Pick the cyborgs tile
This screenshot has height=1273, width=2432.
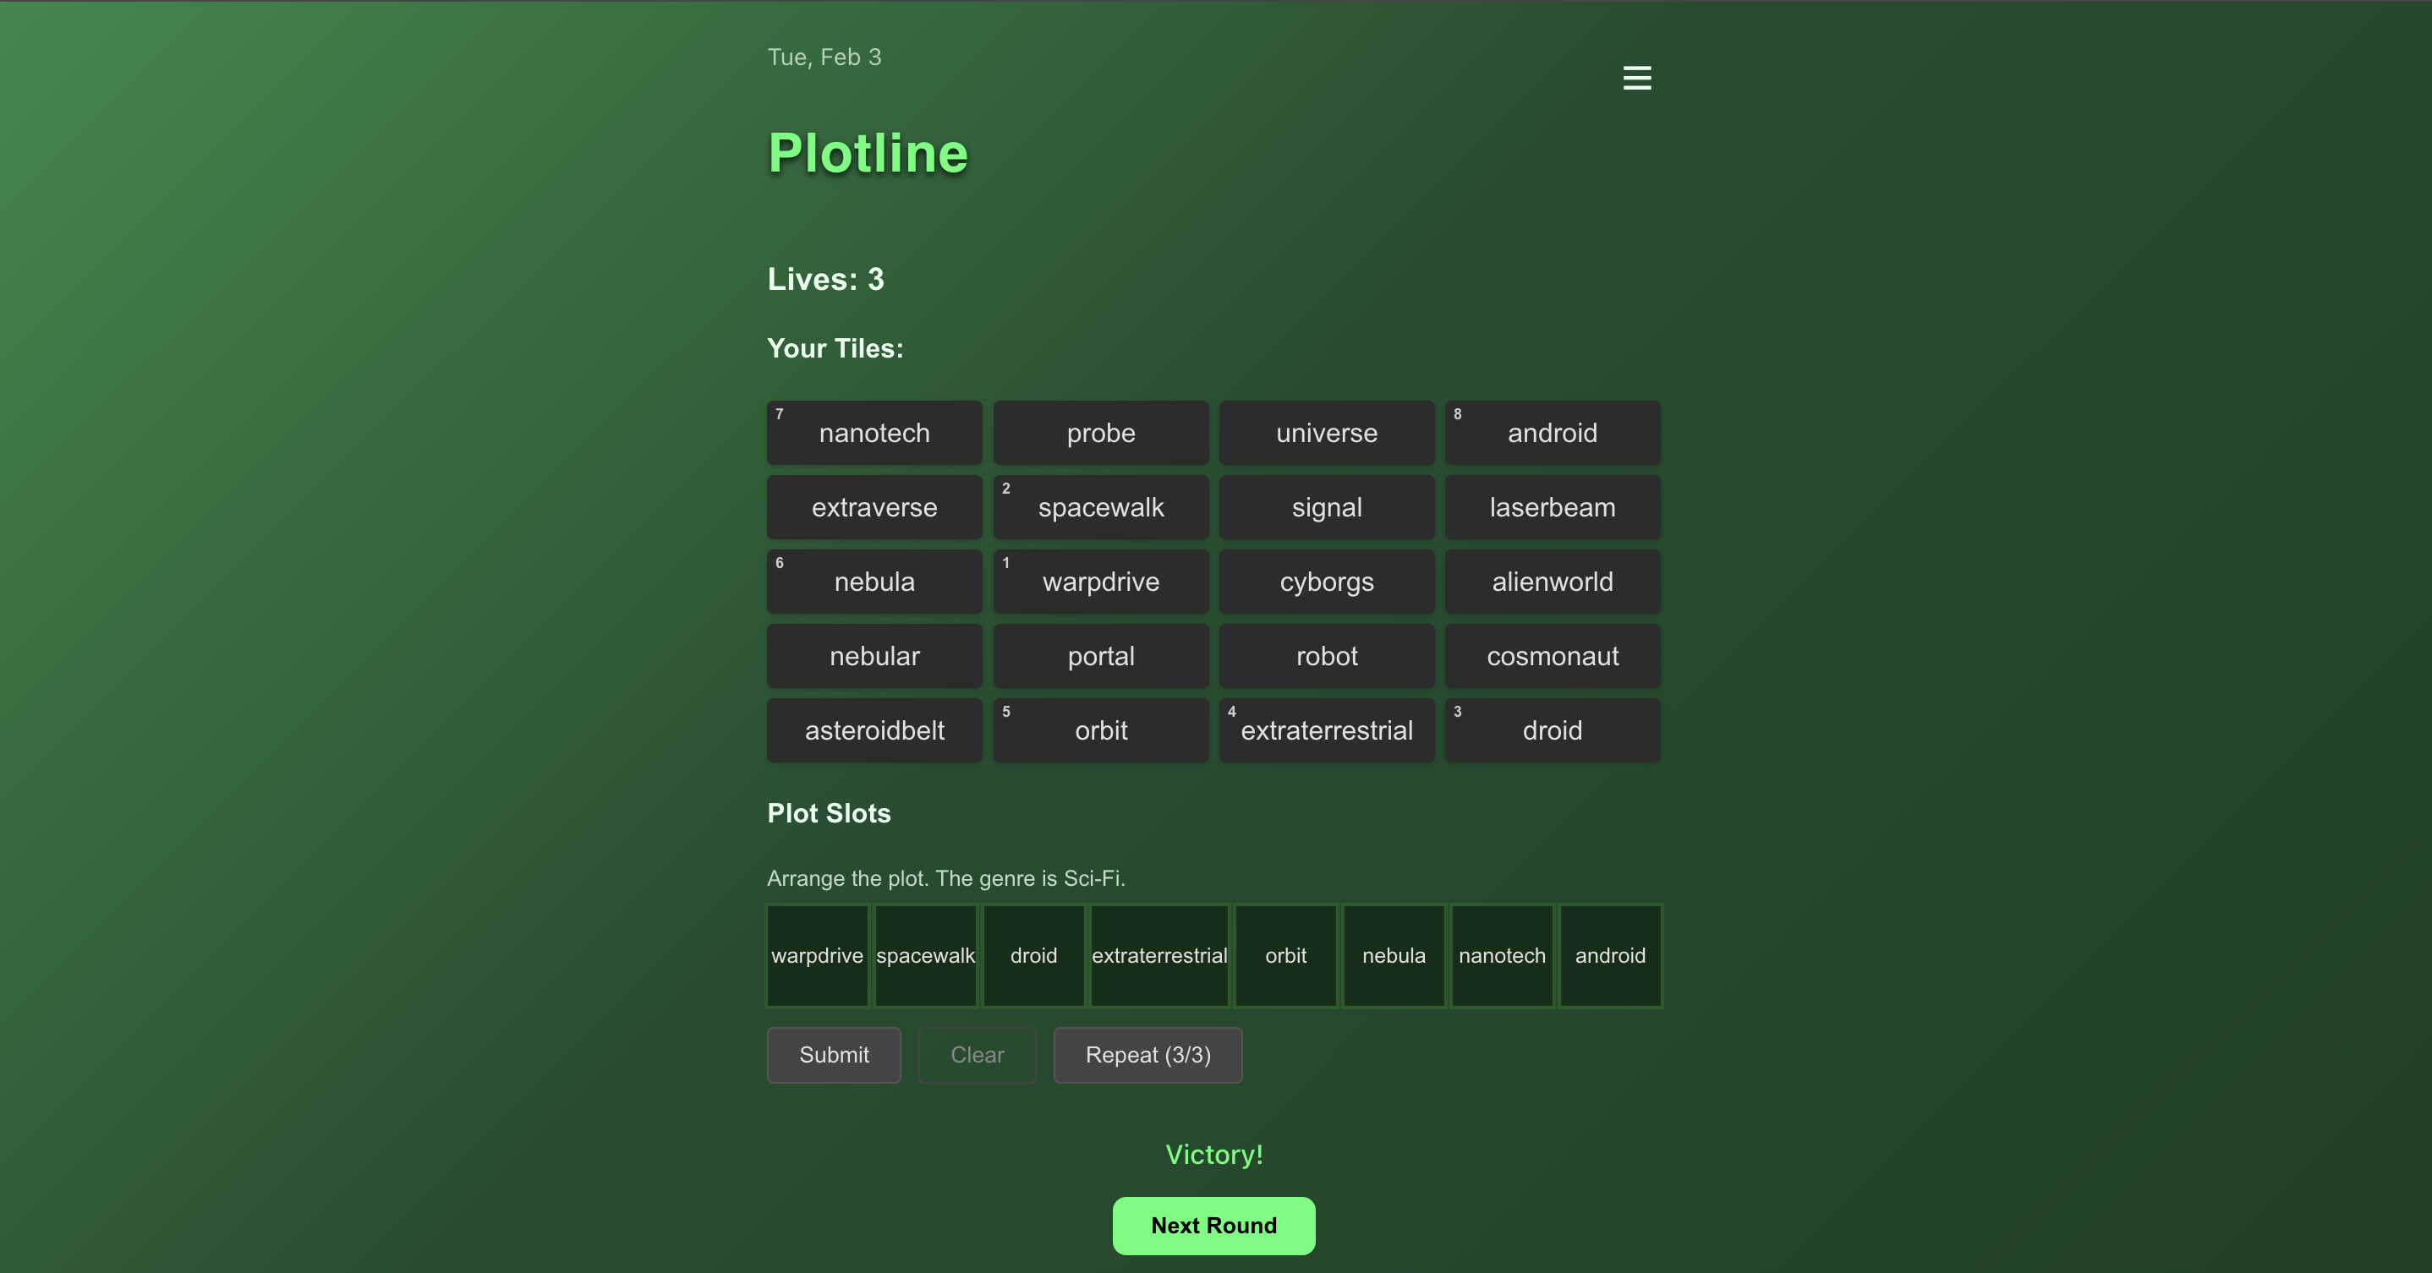1327,582
